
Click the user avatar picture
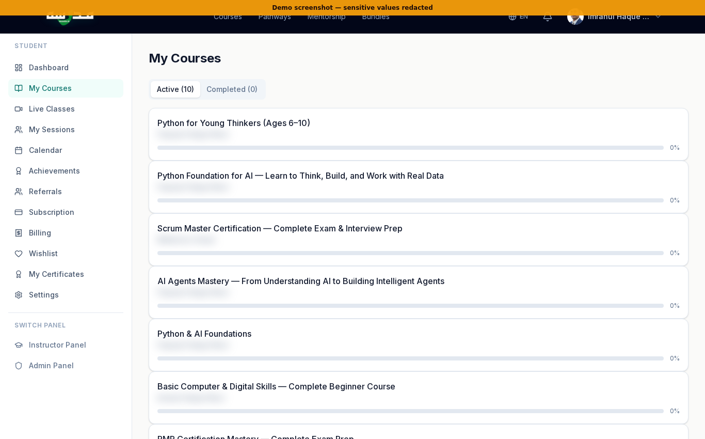(575, 17)
